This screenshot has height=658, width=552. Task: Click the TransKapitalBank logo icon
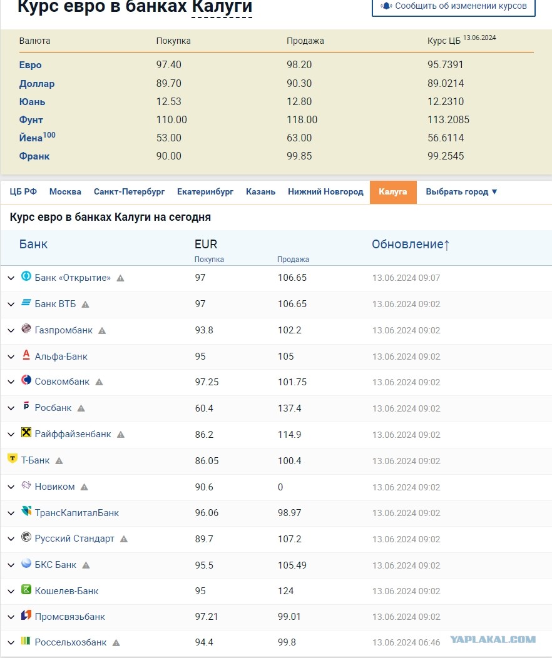[26, 511]
